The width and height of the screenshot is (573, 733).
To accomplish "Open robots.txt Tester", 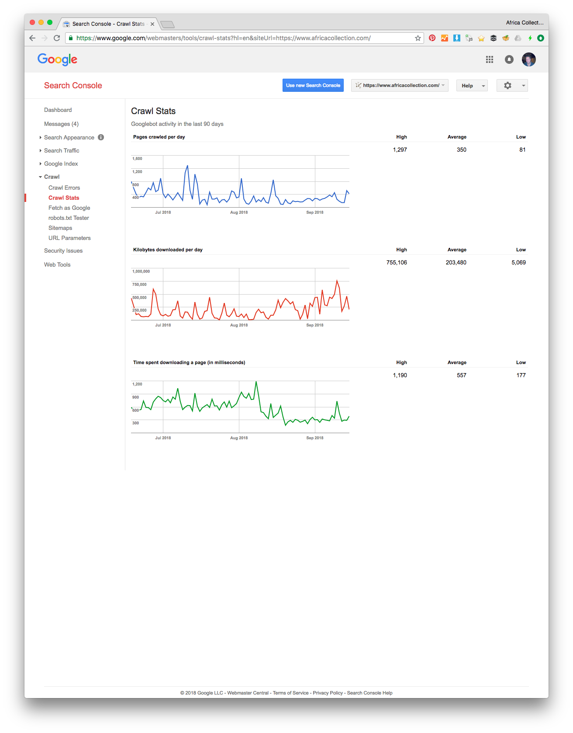I will 69,218.
